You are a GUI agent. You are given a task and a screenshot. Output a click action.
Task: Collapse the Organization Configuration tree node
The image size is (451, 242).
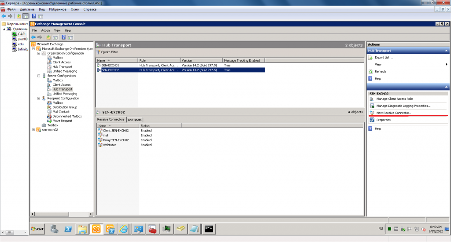coord(38,53)
